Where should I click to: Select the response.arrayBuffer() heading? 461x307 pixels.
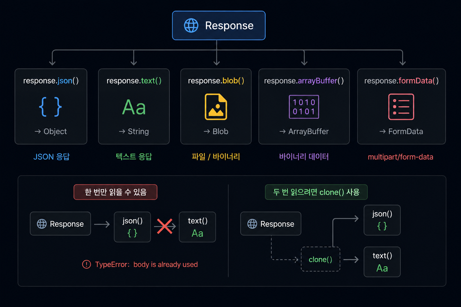tap(304, 81)
